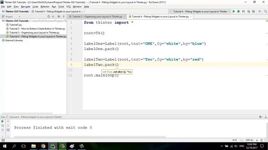Viewport: 268px width, 150px height.
Task: Open the Run menu
Action: (x=54, y=7)
